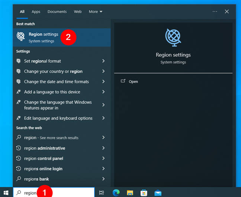Viewport: 241px width, 197px height.
Task: Click the large Region settings globe icon
Action: 173,38
